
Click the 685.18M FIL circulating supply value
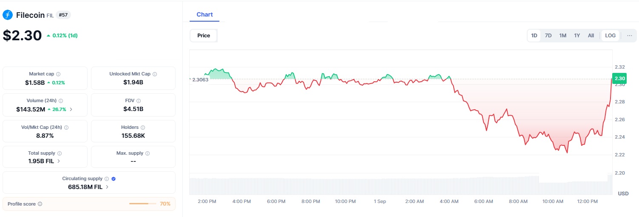coord(85,187)
